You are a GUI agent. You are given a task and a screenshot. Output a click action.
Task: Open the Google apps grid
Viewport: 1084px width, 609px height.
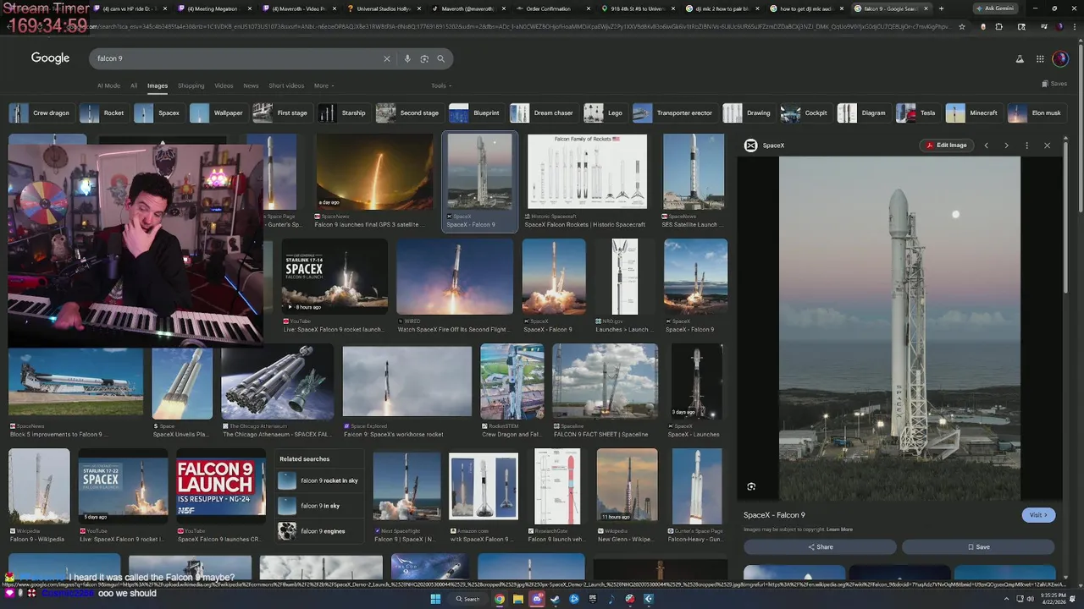pyautogui.click(x=1041, y=58)
